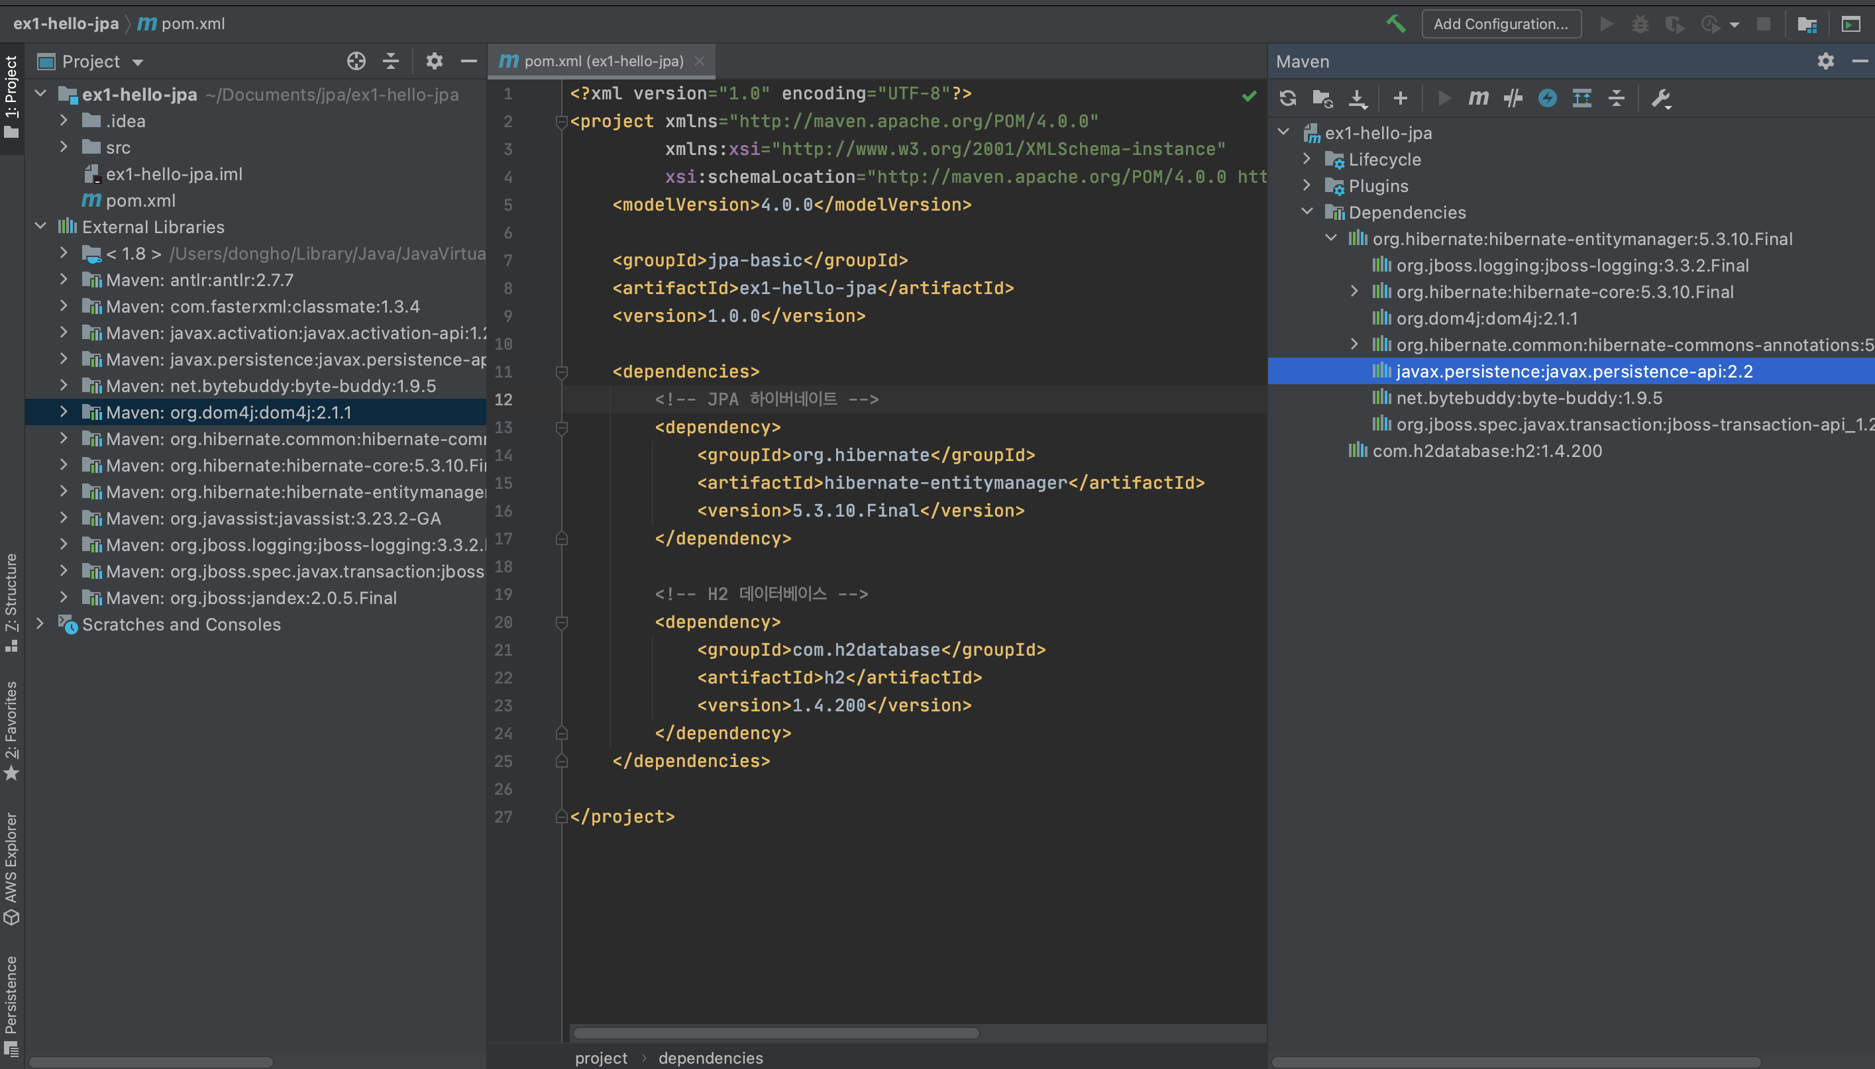Click Show Dependencies diagram icon
Image resolution: width=1875 pixels, height=1069 pixels.
point(1581,99)
